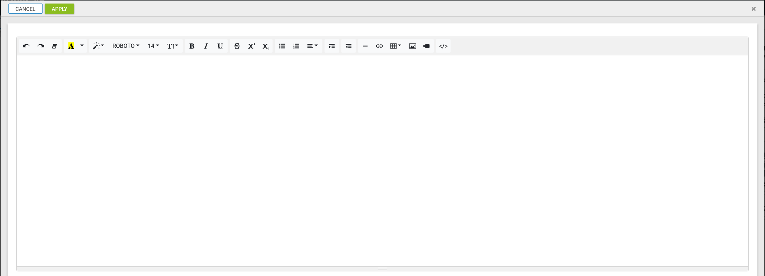Screen dimensions: 765x276
Task: Toggle italic text style
Action: point(206,46)
